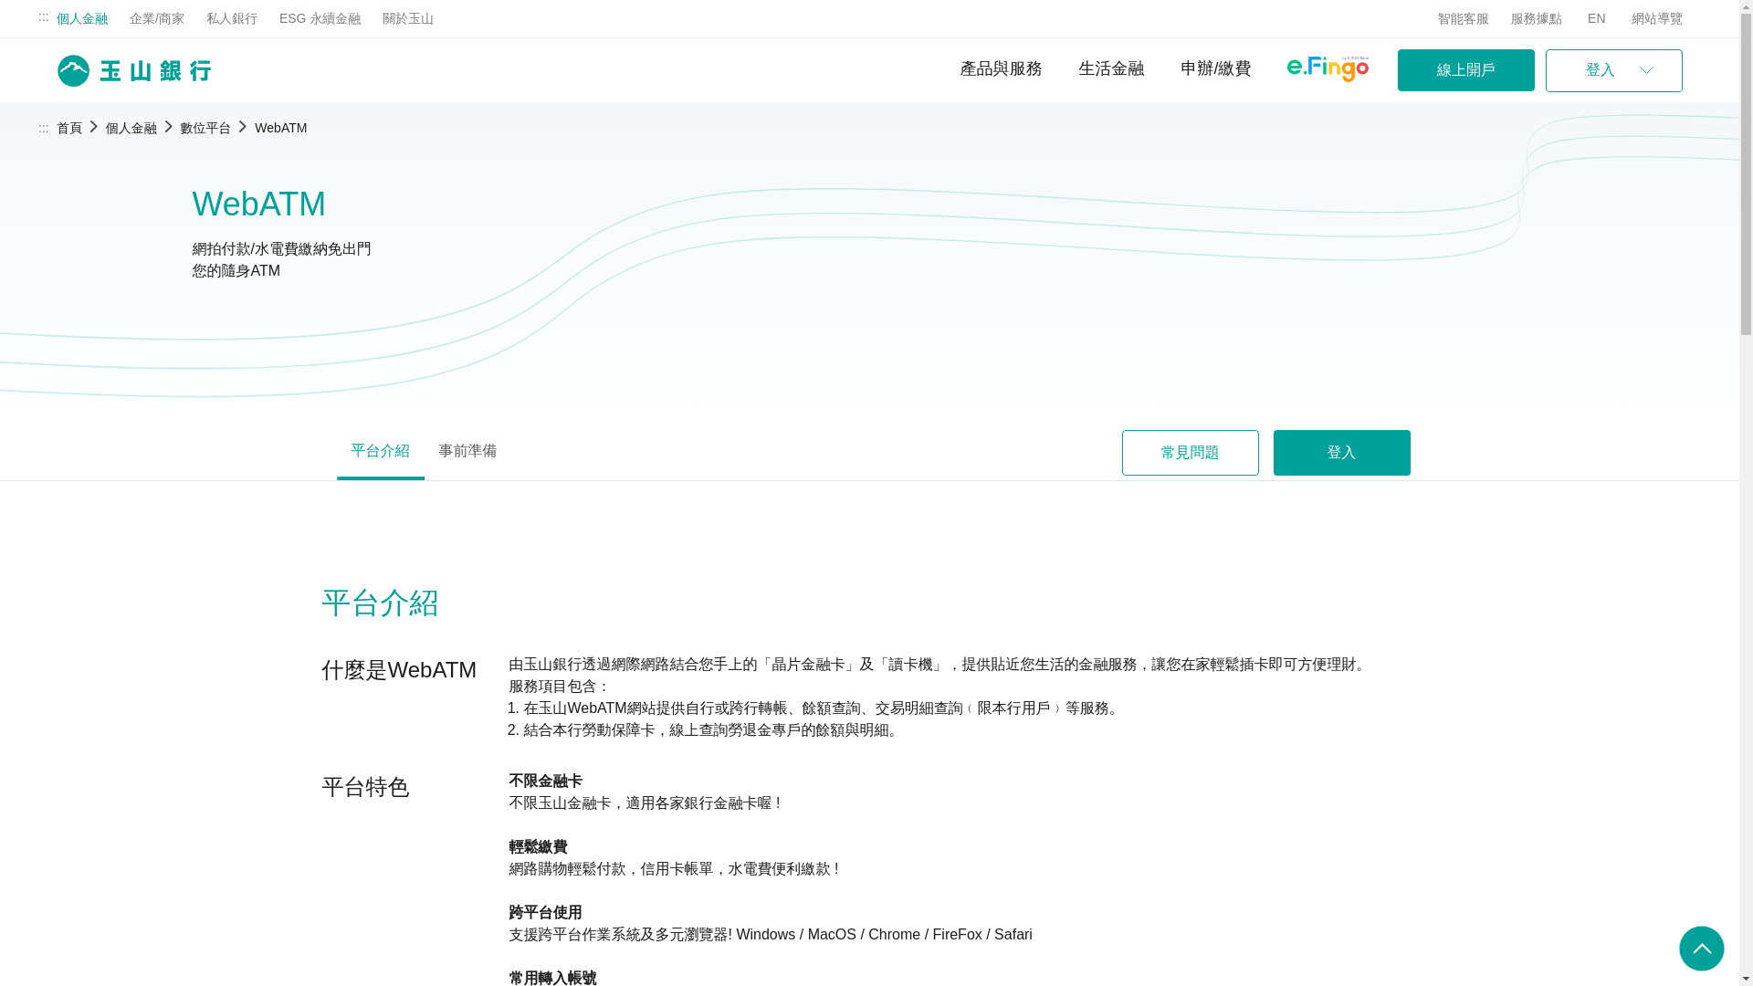Click 首頁 breadcrumb
The width and height of the screenshot is (1753, 986).
(x=69, y=128)
